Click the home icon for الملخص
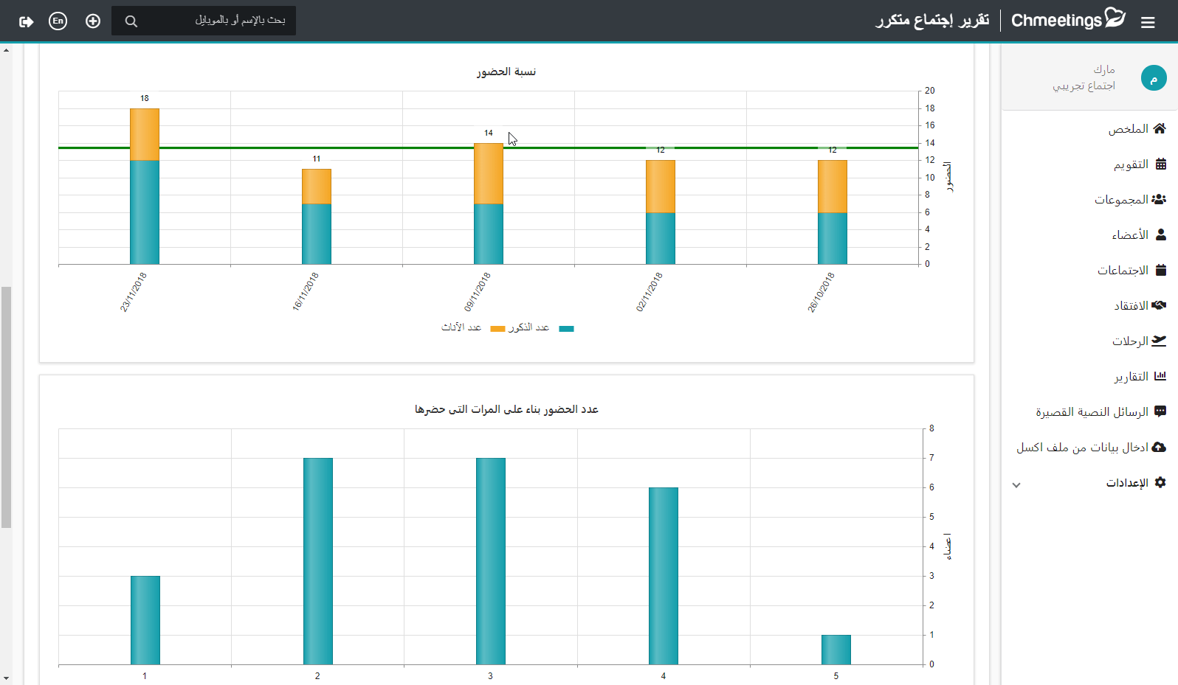 point(1160,128)
